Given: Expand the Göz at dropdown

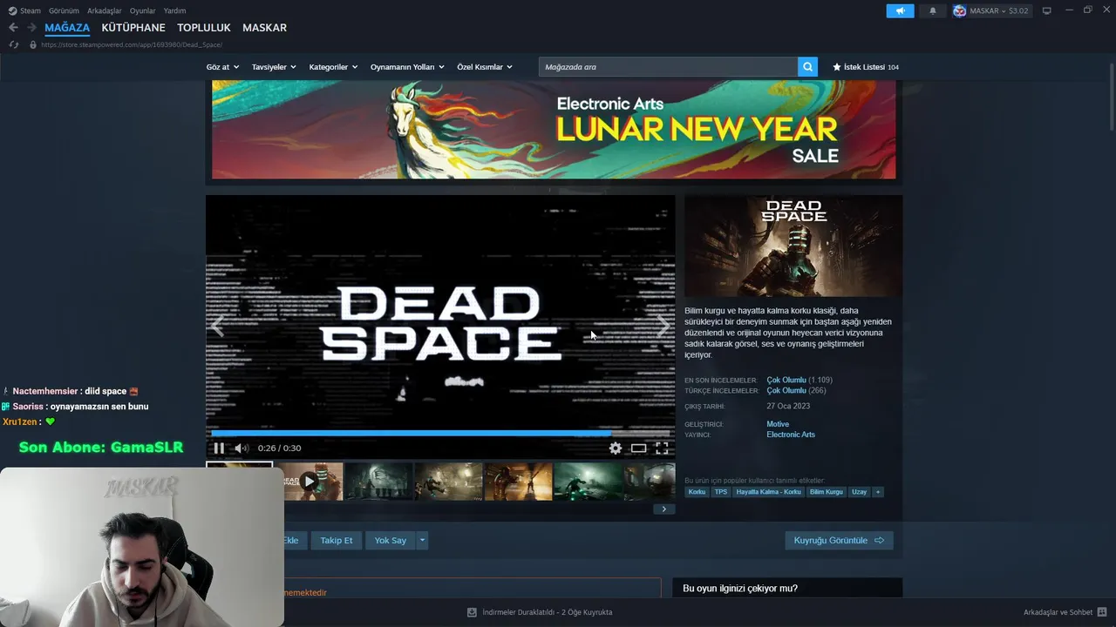Looking at the screenshot, I should pyautogui.click(x=223, y=67).
